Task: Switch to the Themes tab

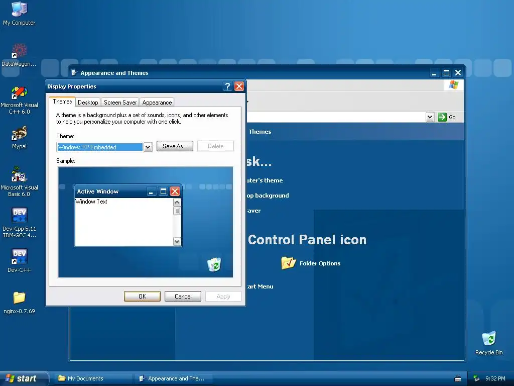Action: (x=62, y=102)
